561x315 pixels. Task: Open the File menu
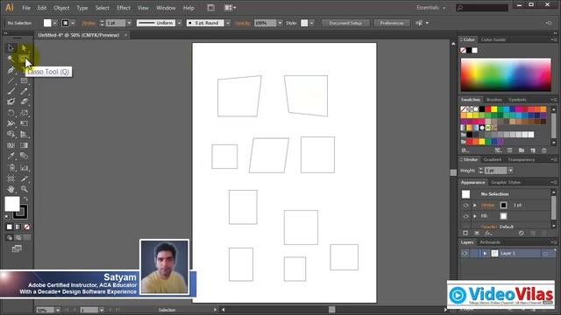(x=26, y=8)
